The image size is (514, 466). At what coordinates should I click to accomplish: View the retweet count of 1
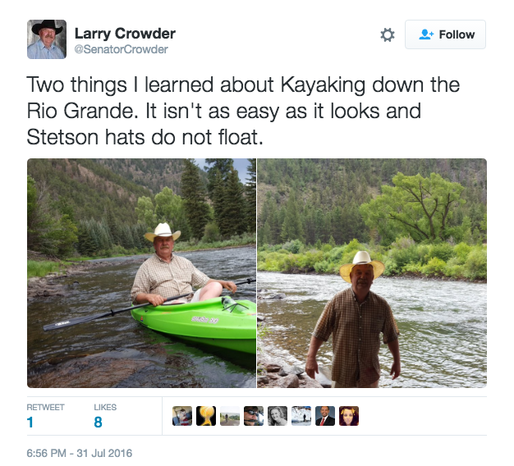[30, 423]
